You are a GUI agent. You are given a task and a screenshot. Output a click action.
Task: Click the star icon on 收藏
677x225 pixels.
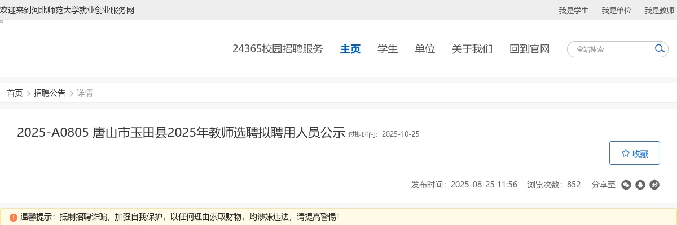(x=625, y=153)
